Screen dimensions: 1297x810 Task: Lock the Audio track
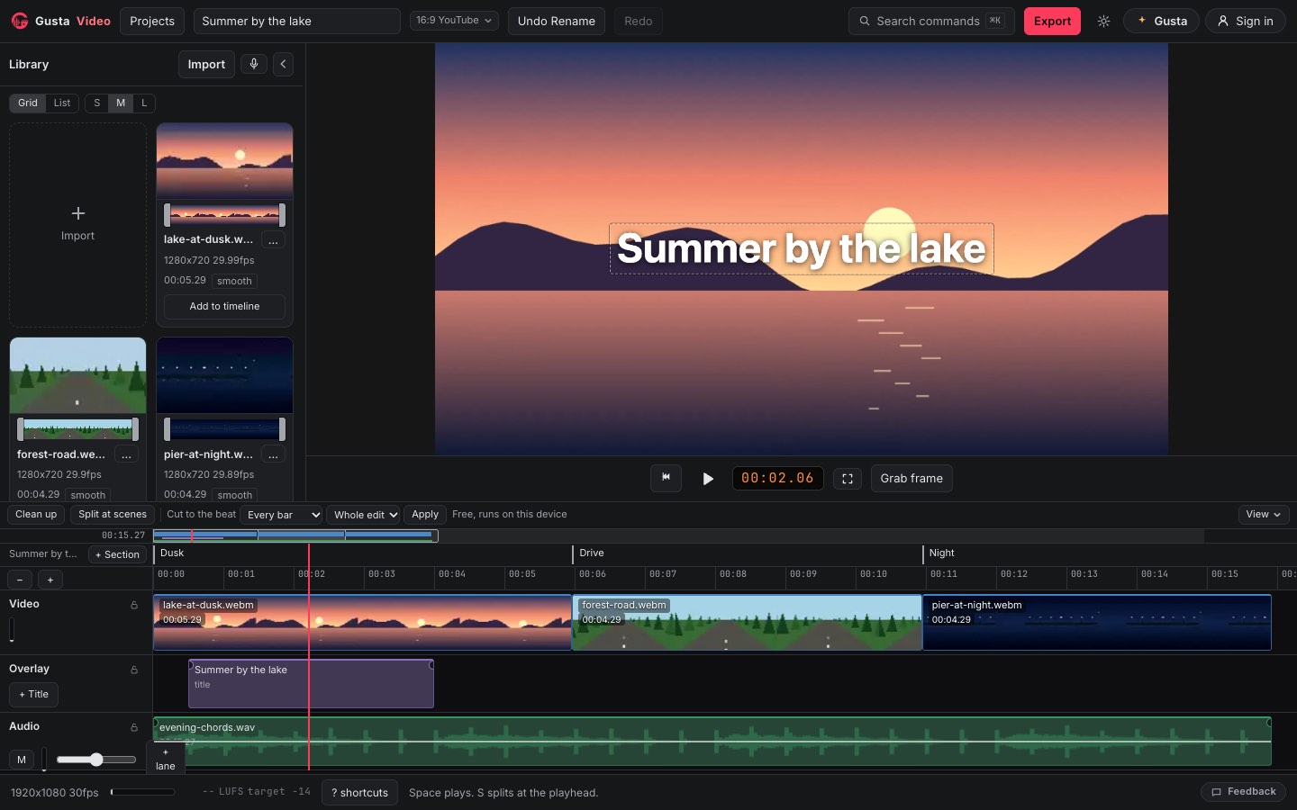pyautogui.click(x=134, y=727)
